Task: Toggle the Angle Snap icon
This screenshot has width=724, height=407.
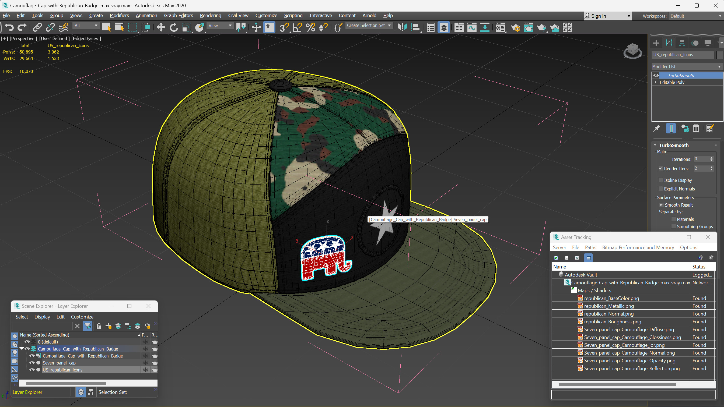Action: pyautogui.click(x=297, y=27)
